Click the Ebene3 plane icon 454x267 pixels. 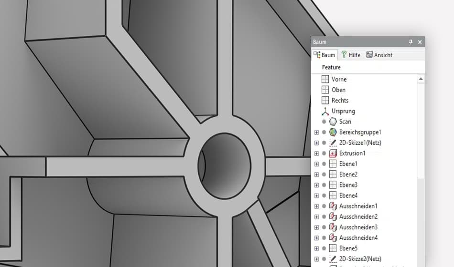point(333,185)
